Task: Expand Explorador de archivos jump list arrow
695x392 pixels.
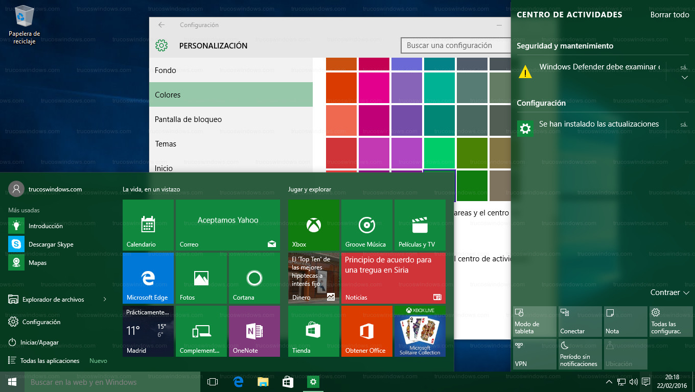Action: (x=105, y=300)
